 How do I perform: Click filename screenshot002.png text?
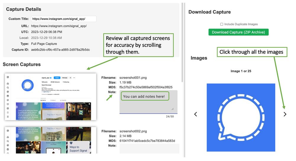point(133,131)
